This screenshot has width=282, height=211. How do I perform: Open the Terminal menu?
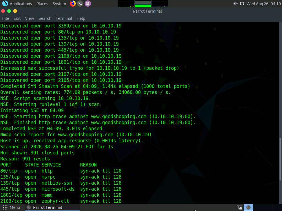point(64,18)
